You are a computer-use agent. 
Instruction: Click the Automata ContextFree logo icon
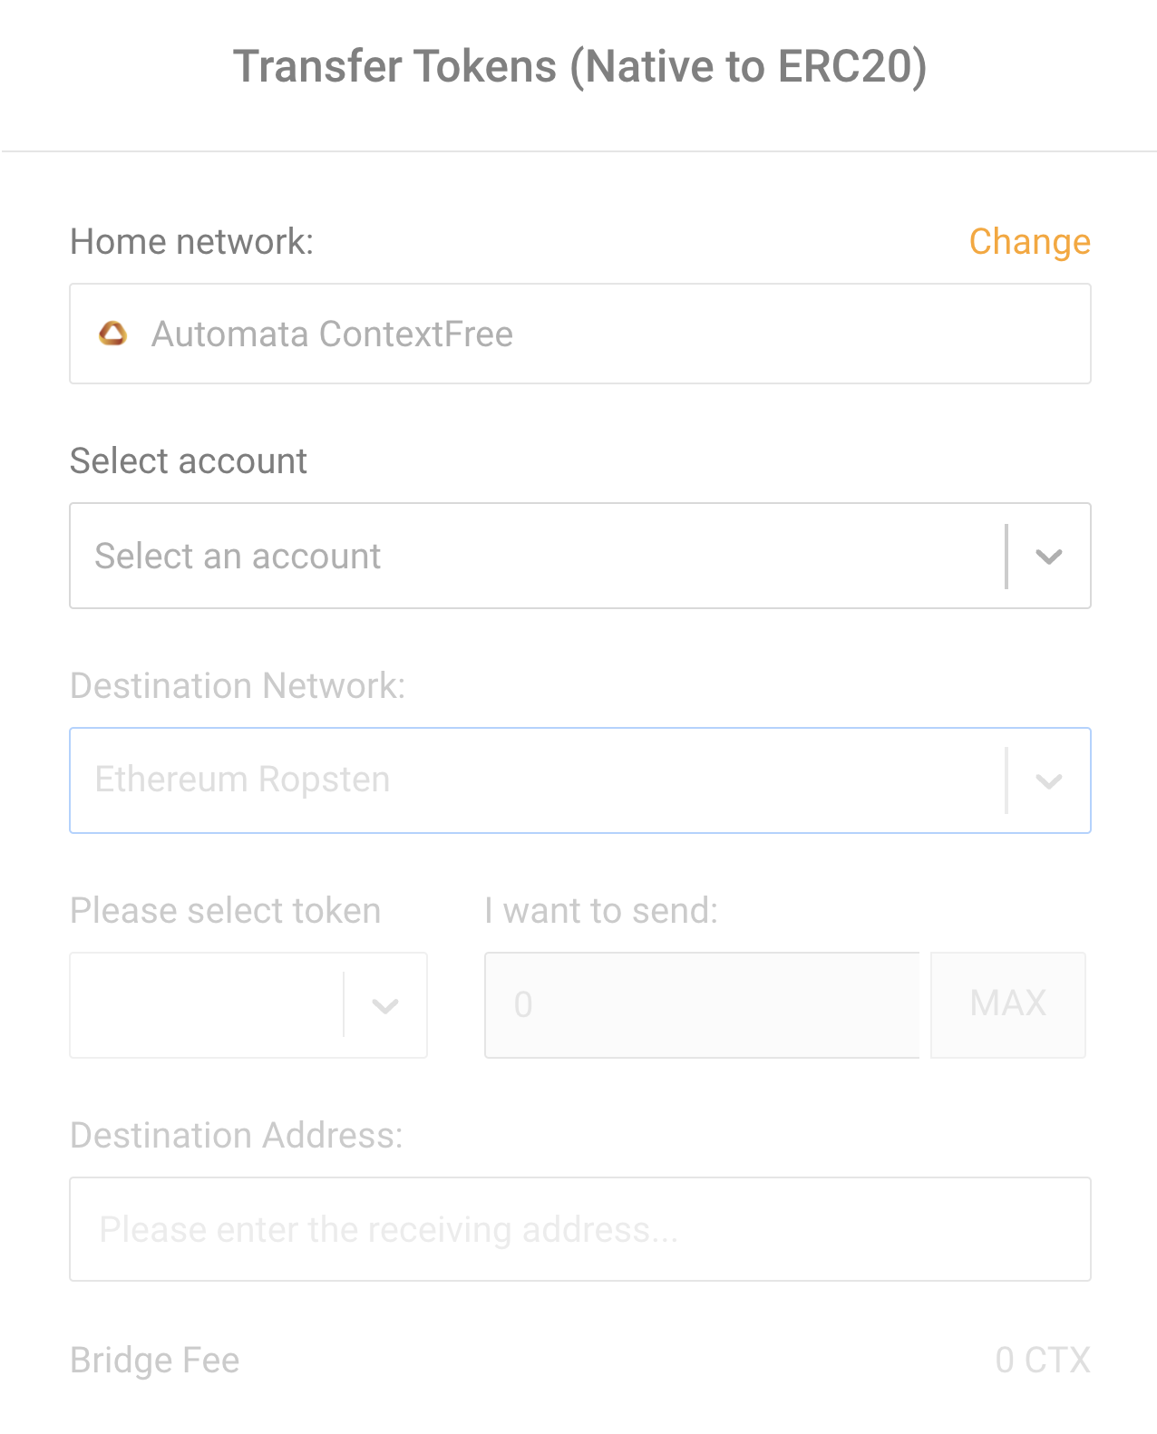point(112,334)
